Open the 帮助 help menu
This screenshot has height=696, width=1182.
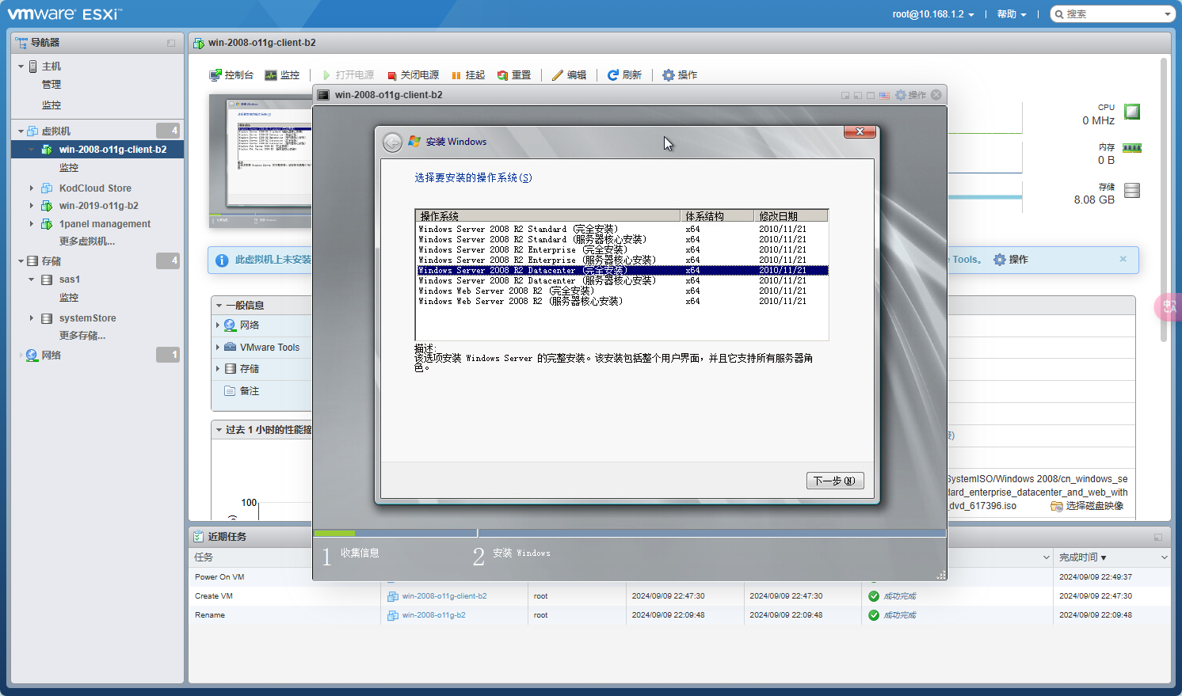pyautogui.click(x=1012, y=14)
